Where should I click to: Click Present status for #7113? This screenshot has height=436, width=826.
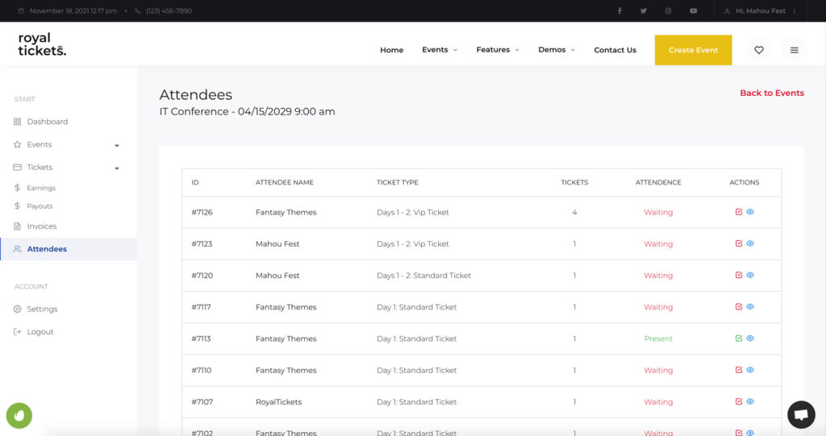(658, 338)
